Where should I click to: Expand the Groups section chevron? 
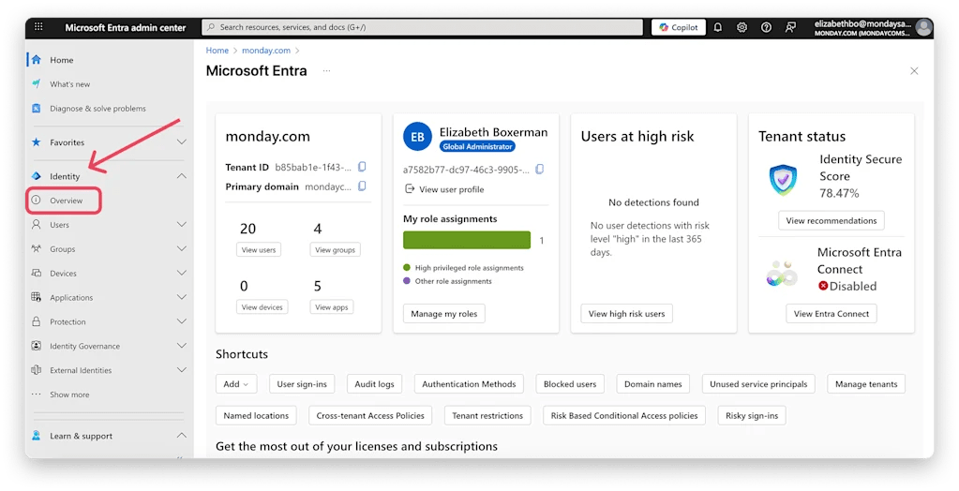[x=182, y=249]
